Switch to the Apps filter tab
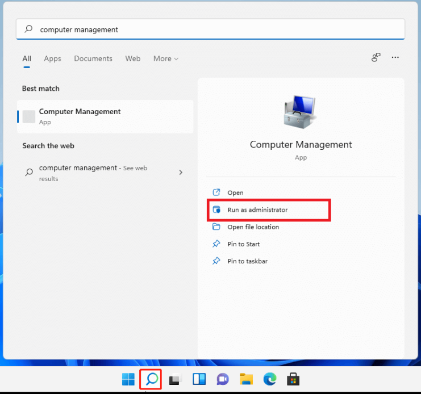This screenshot has height=394, width=421. [x=52, y=58]
